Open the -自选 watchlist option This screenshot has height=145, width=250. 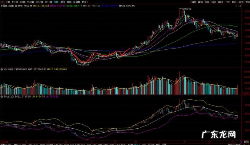click(x=241, y=2)
